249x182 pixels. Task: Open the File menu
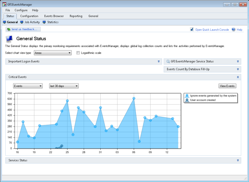pos(8,10)
